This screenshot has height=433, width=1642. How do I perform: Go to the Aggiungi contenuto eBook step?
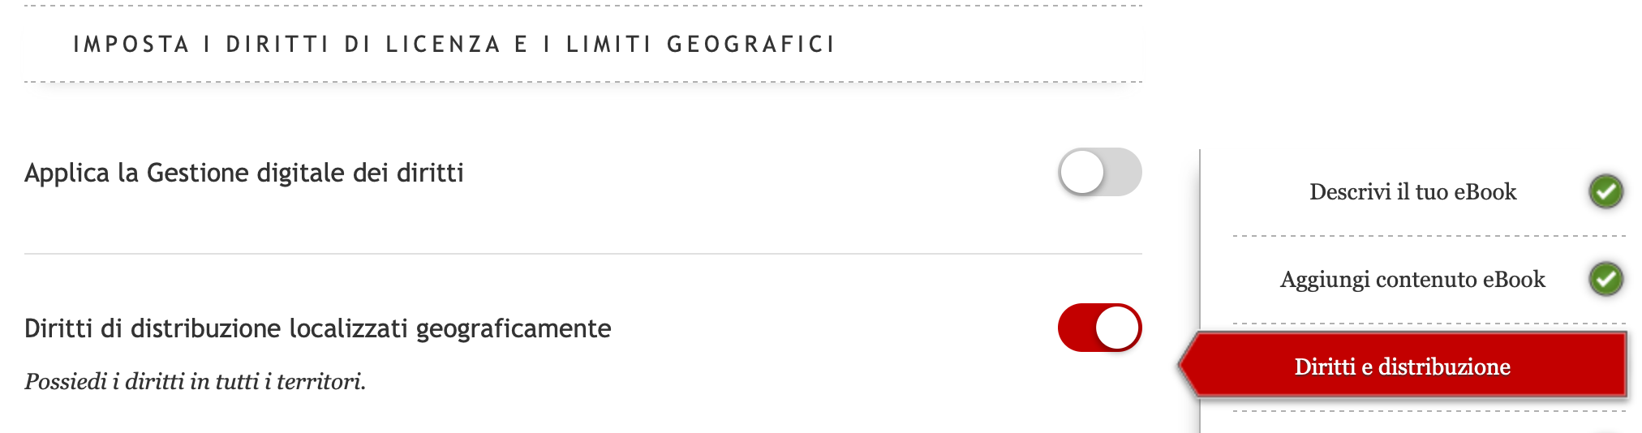tap(1412, 280)
